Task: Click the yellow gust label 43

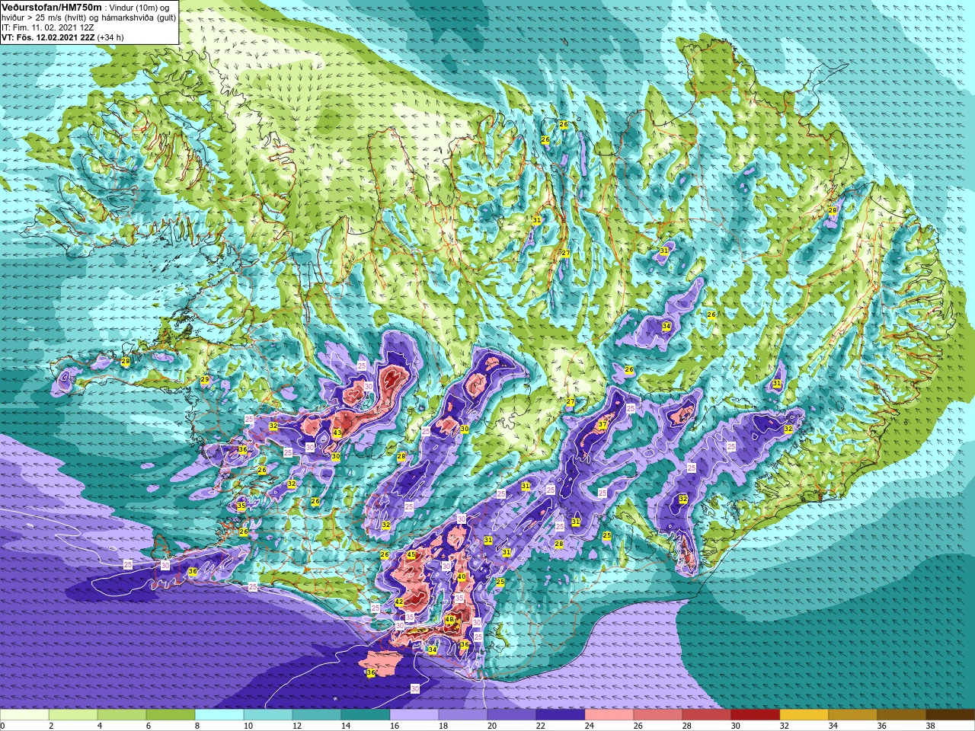Action: pos(337,433)
